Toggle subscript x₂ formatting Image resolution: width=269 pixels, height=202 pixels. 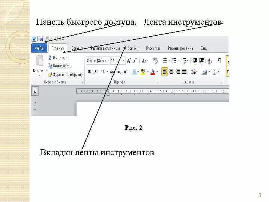(x=119, y=72)
